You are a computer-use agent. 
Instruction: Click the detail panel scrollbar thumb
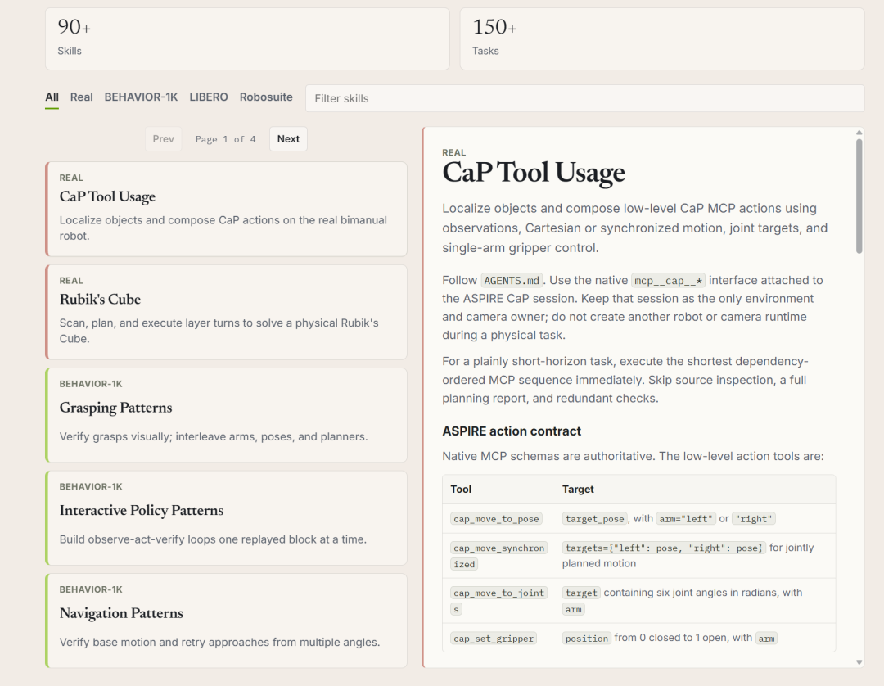tap(859, 196)
